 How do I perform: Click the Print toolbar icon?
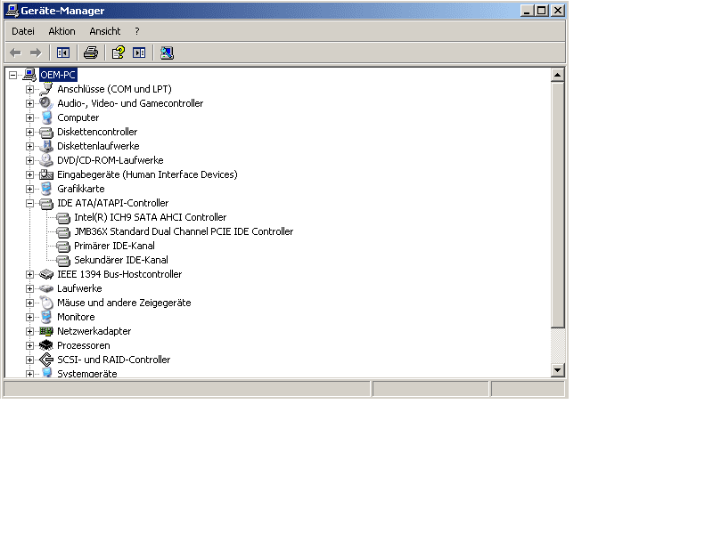tap(91, 53)
